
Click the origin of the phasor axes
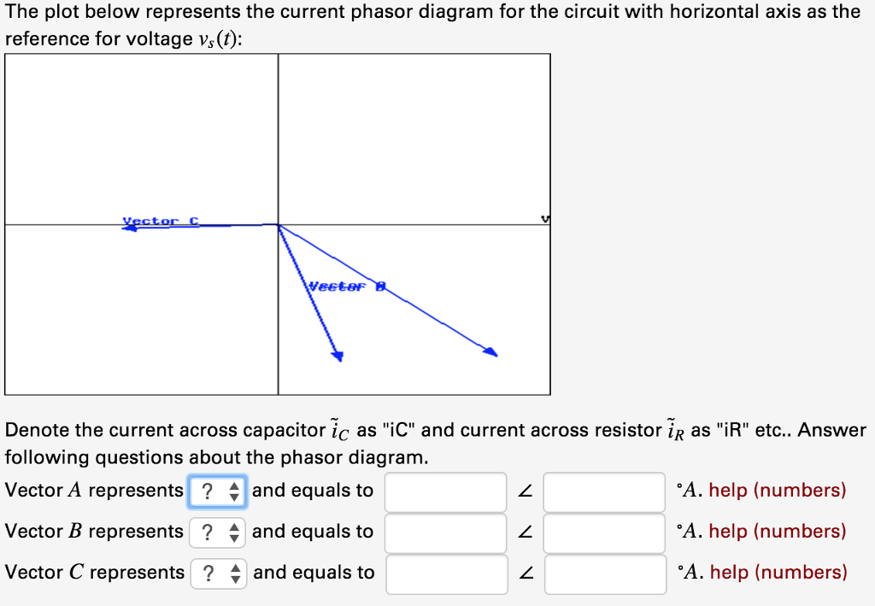coord(278,223)
